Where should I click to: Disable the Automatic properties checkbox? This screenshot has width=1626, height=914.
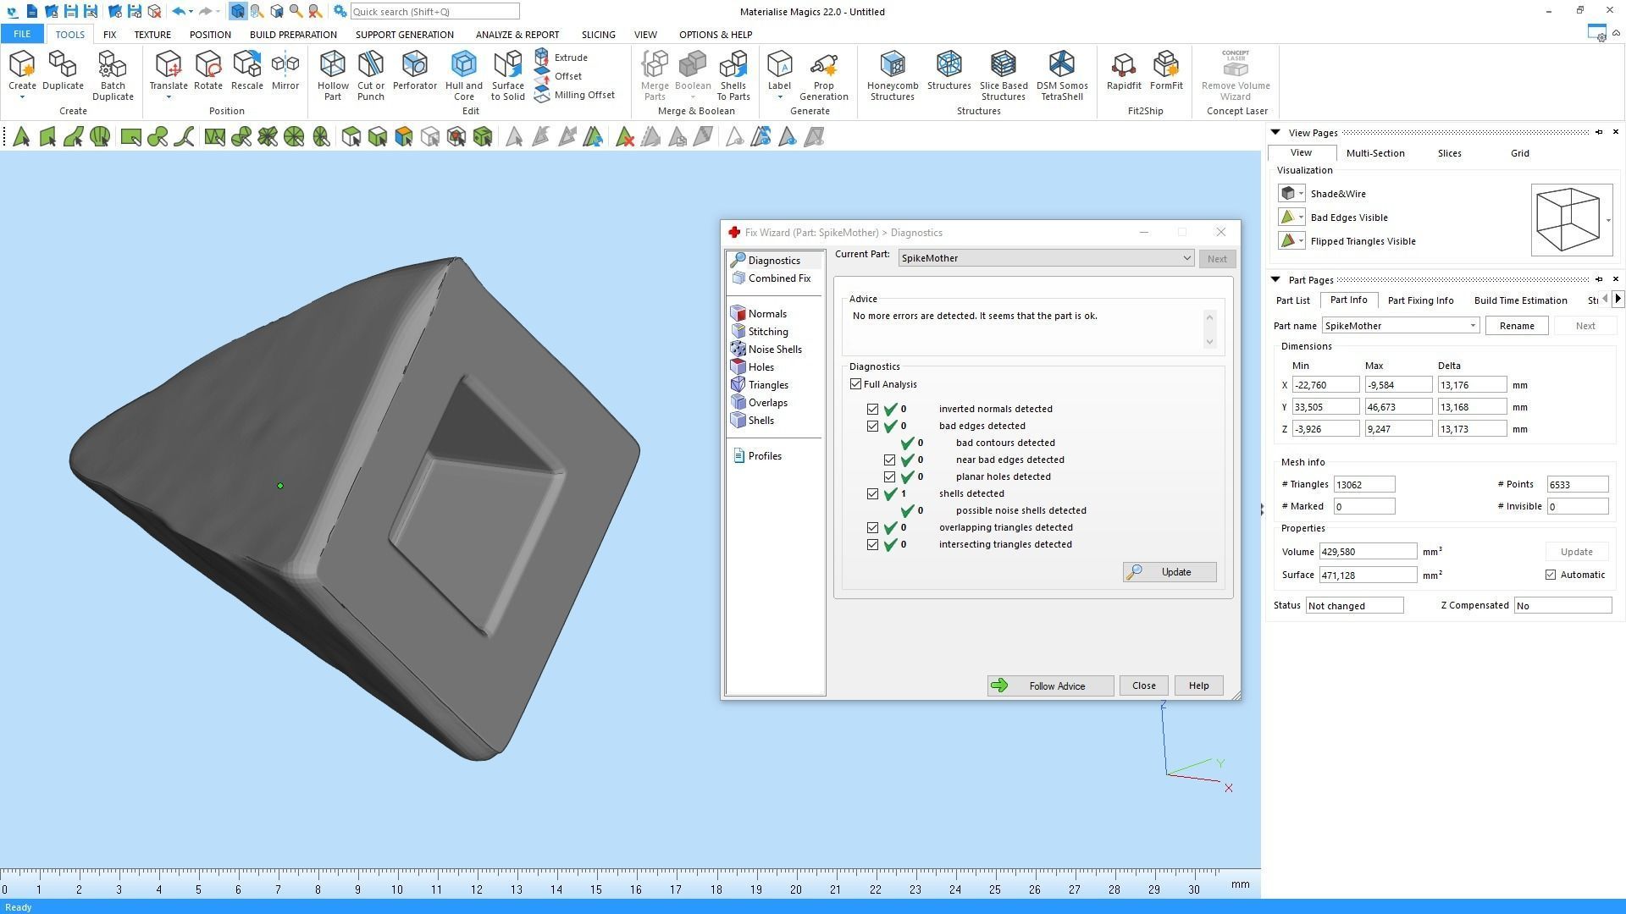click(1551, 575)
